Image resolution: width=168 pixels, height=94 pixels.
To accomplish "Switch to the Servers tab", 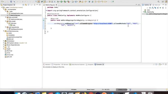I will click(x=65, y=64).
